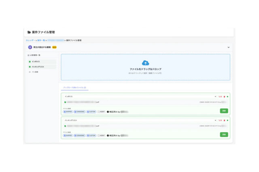Click the 検証済み check icon in インボイス card
The image size is (259, 172).
point(108,112)
